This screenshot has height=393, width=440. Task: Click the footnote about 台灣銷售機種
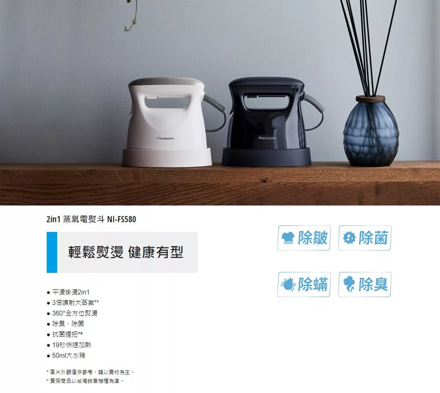tap(85, 381)
